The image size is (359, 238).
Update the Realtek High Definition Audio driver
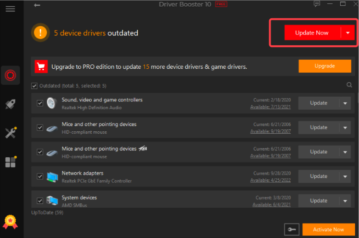(319, 103)
